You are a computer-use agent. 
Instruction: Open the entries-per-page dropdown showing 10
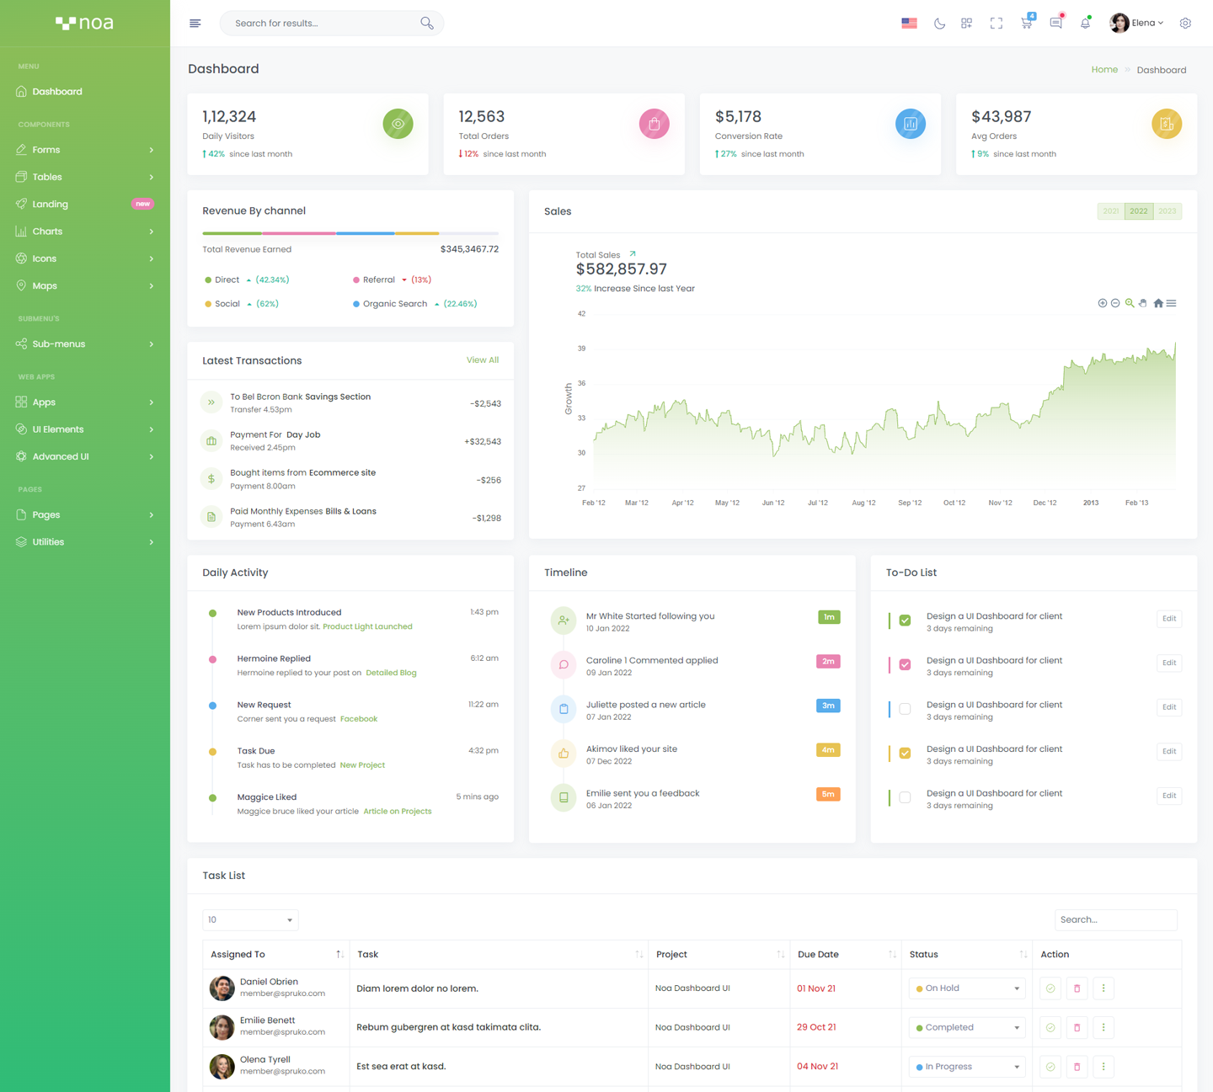[x=250, y=920]
